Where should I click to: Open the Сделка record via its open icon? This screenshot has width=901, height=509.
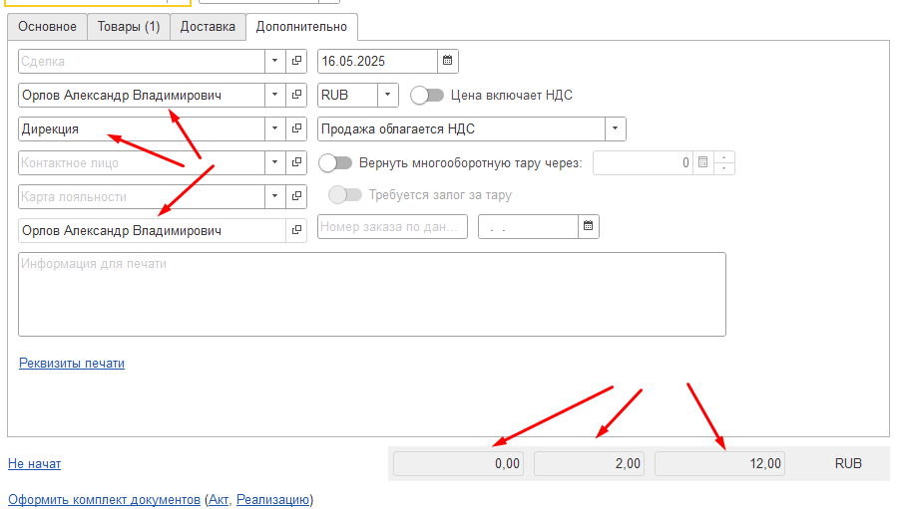point(296,61)
